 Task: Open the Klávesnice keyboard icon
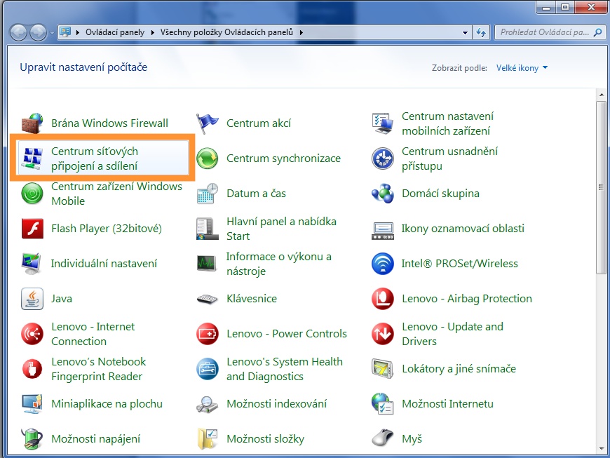[208, 299]
